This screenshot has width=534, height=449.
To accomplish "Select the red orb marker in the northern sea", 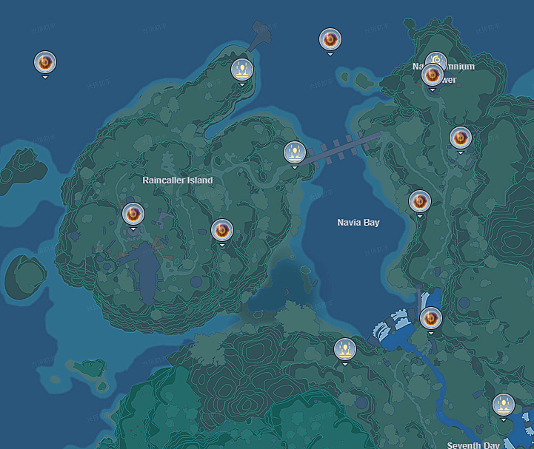I will [330, 40].
